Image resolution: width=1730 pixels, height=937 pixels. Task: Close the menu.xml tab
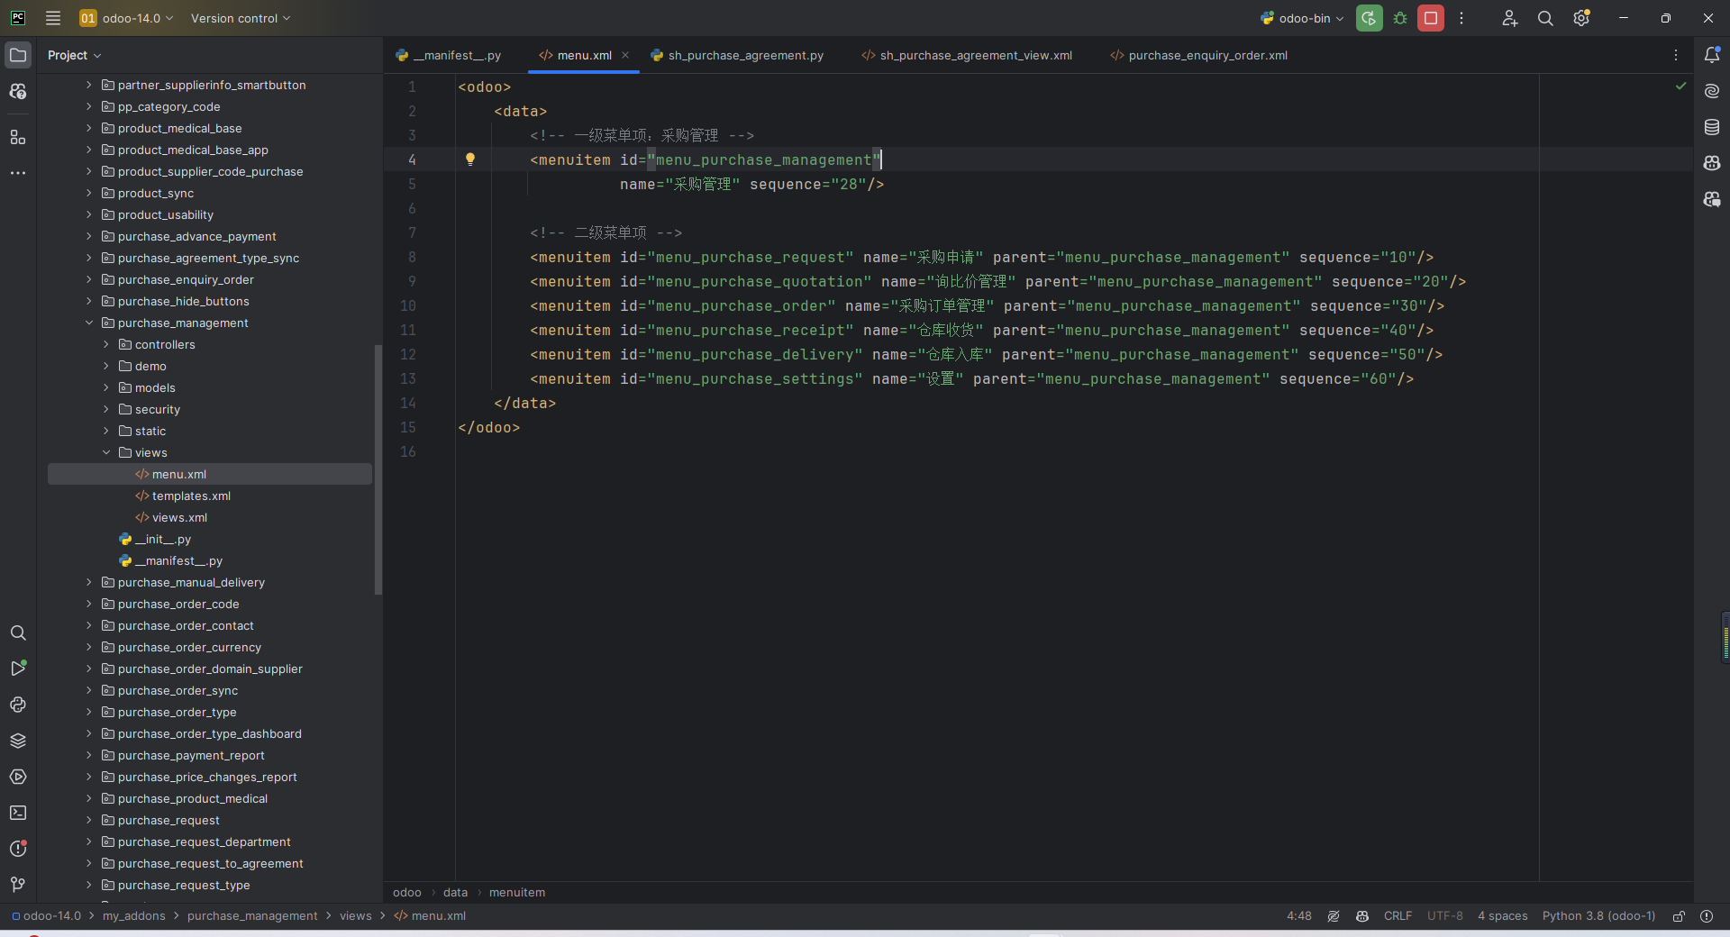coord(625,55)
